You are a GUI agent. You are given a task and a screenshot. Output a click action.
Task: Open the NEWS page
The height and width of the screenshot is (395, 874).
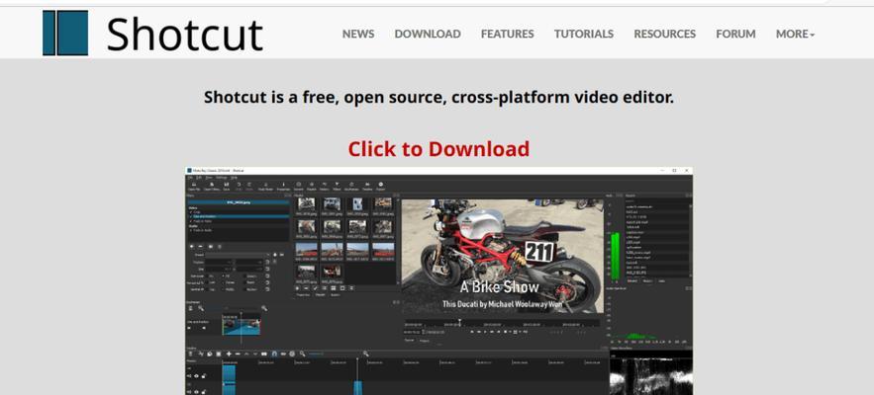click(358, 34)
